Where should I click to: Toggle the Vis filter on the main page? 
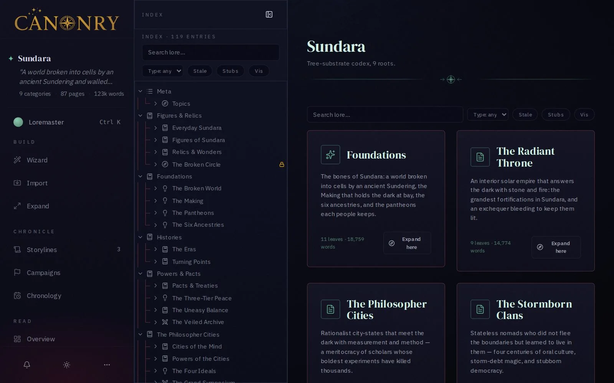pos(584,115)
